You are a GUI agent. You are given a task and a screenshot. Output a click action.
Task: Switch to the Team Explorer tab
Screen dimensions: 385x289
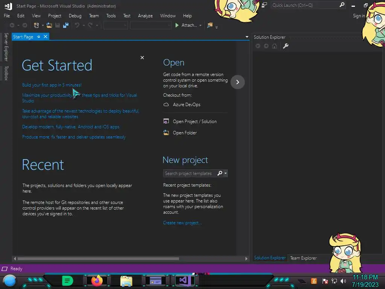tap(303, 258)
